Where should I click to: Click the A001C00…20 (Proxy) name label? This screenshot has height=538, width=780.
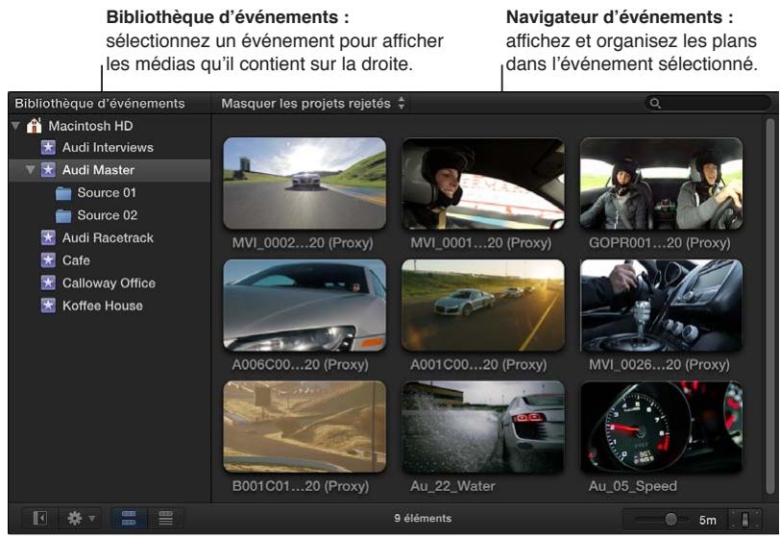tap(478, 365)
